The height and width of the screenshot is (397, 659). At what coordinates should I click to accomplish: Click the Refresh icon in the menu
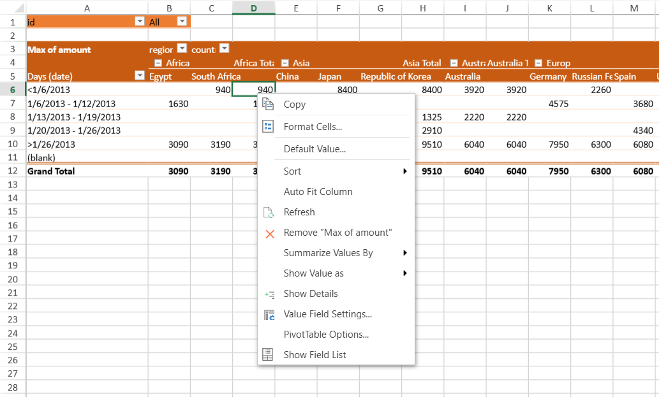[x=269, y=212]
